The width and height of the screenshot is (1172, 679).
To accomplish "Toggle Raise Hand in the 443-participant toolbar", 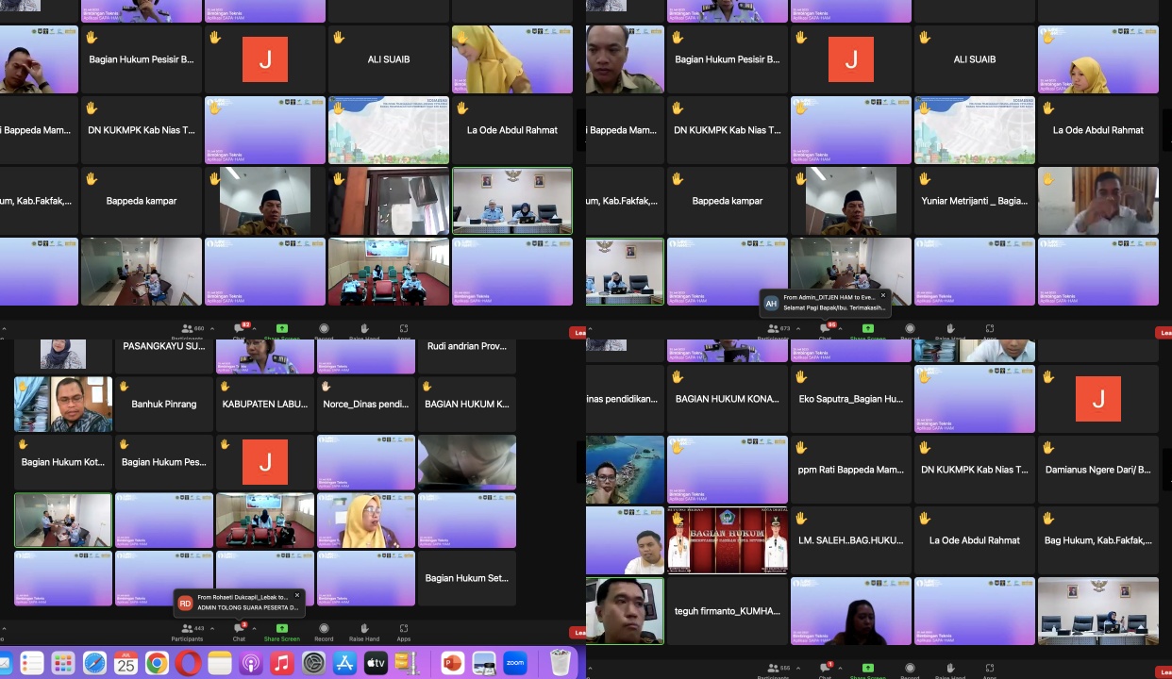I will coord(363,631).
